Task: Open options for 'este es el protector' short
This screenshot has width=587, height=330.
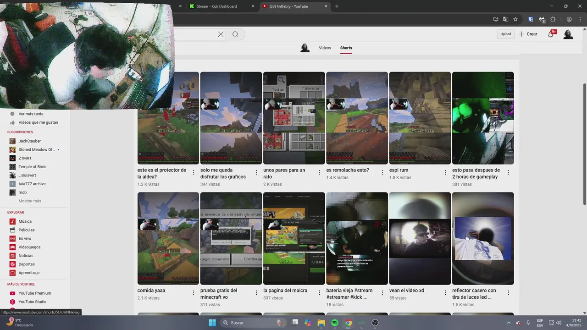Action: click(x=194, y=172)
